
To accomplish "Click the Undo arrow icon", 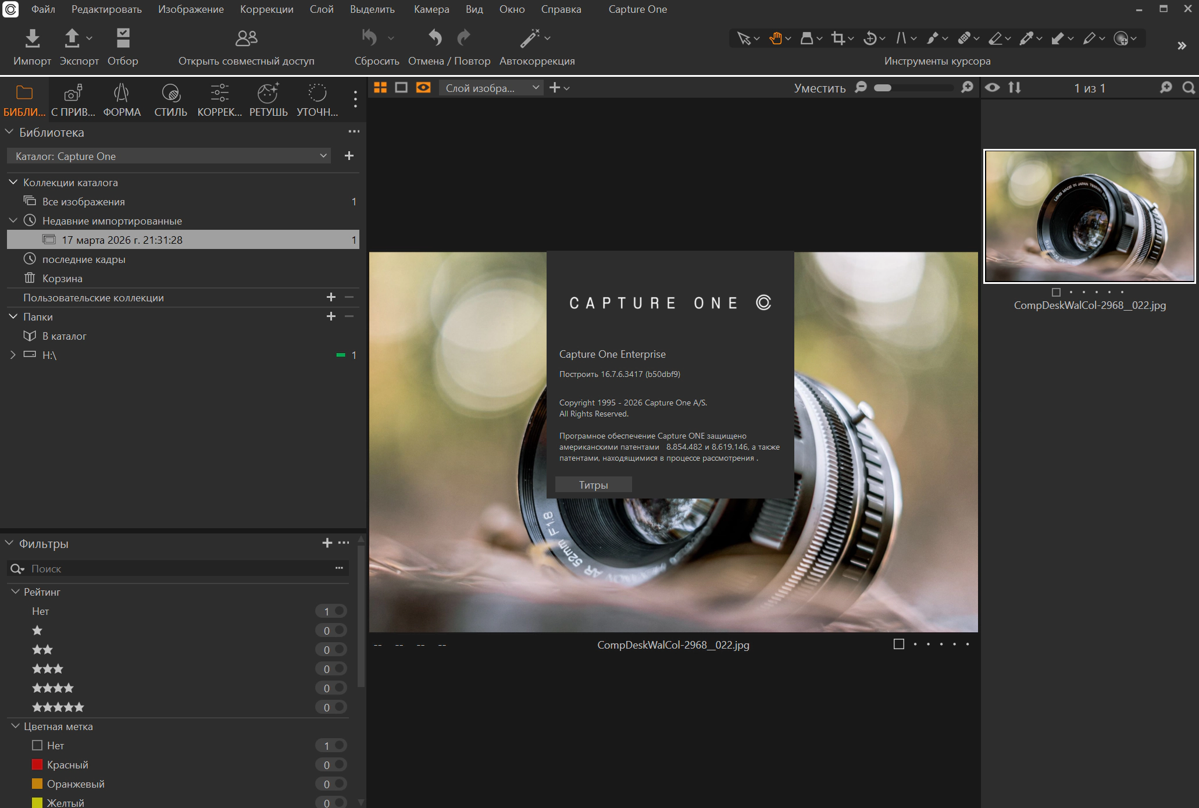I will click(x=434, y=38).
